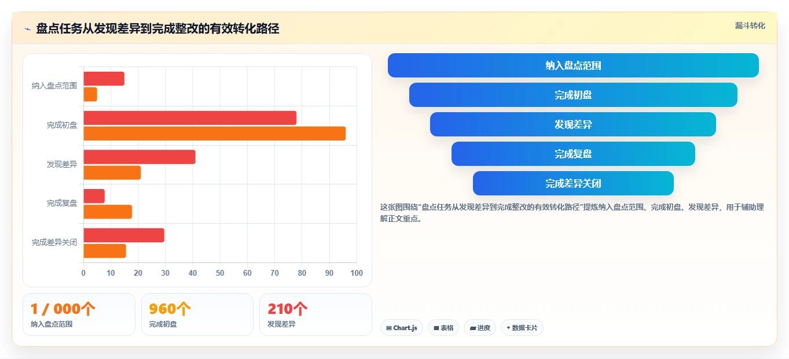789x359 pixels.
Task: Click the orange bar for 完成差异关闭
Action: tap(105, 251)
